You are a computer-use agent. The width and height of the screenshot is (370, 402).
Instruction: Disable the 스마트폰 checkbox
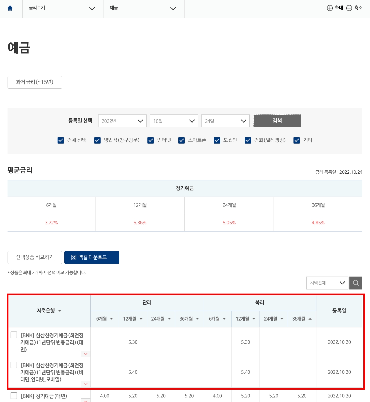click(x=181, y=140)
